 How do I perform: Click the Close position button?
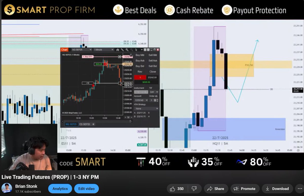pos(153,72)
